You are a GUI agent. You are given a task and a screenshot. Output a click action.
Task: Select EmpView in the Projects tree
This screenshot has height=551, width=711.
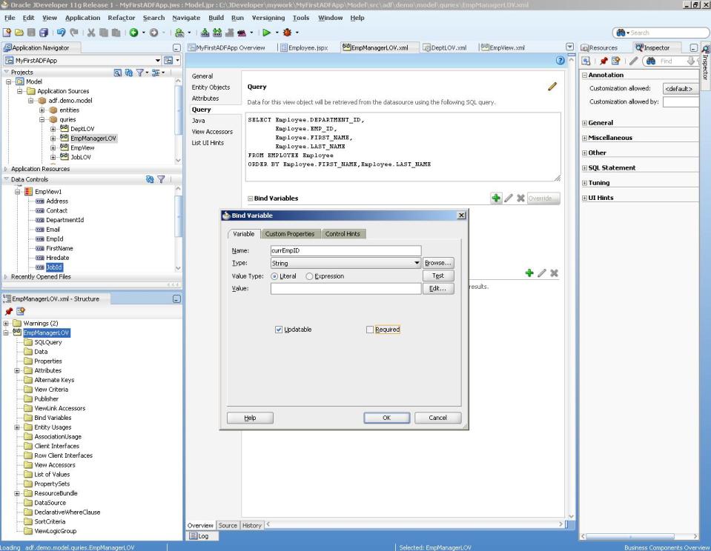[x=82, y=147]
